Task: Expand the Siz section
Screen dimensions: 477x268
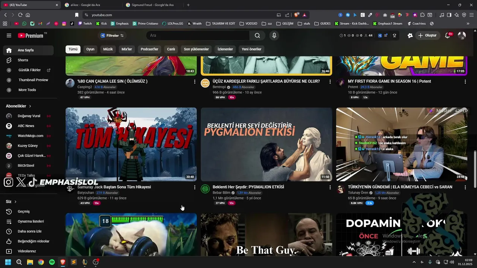Action: click(x=11, y=201)
